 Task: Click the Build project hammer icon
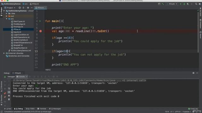pos(163,4)
